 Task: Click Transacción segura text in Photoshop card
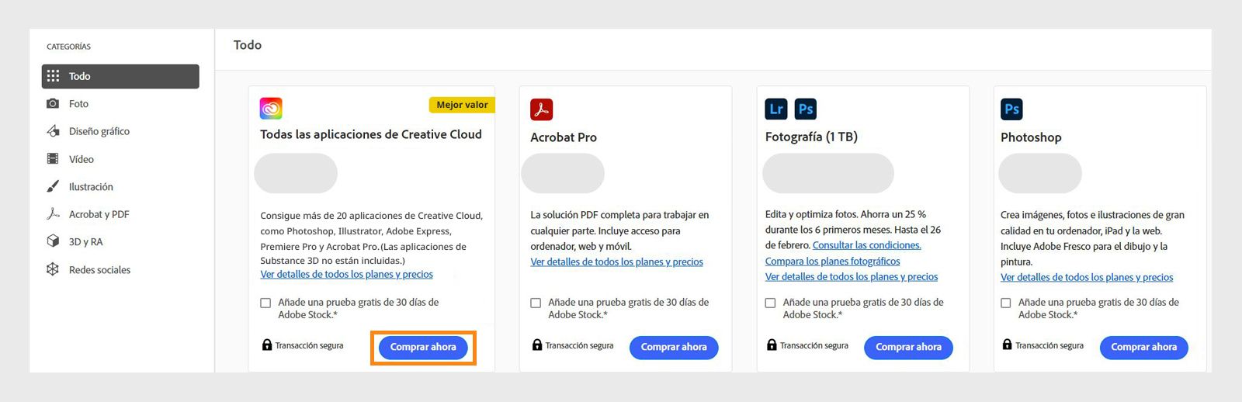tap(1049, 345)
